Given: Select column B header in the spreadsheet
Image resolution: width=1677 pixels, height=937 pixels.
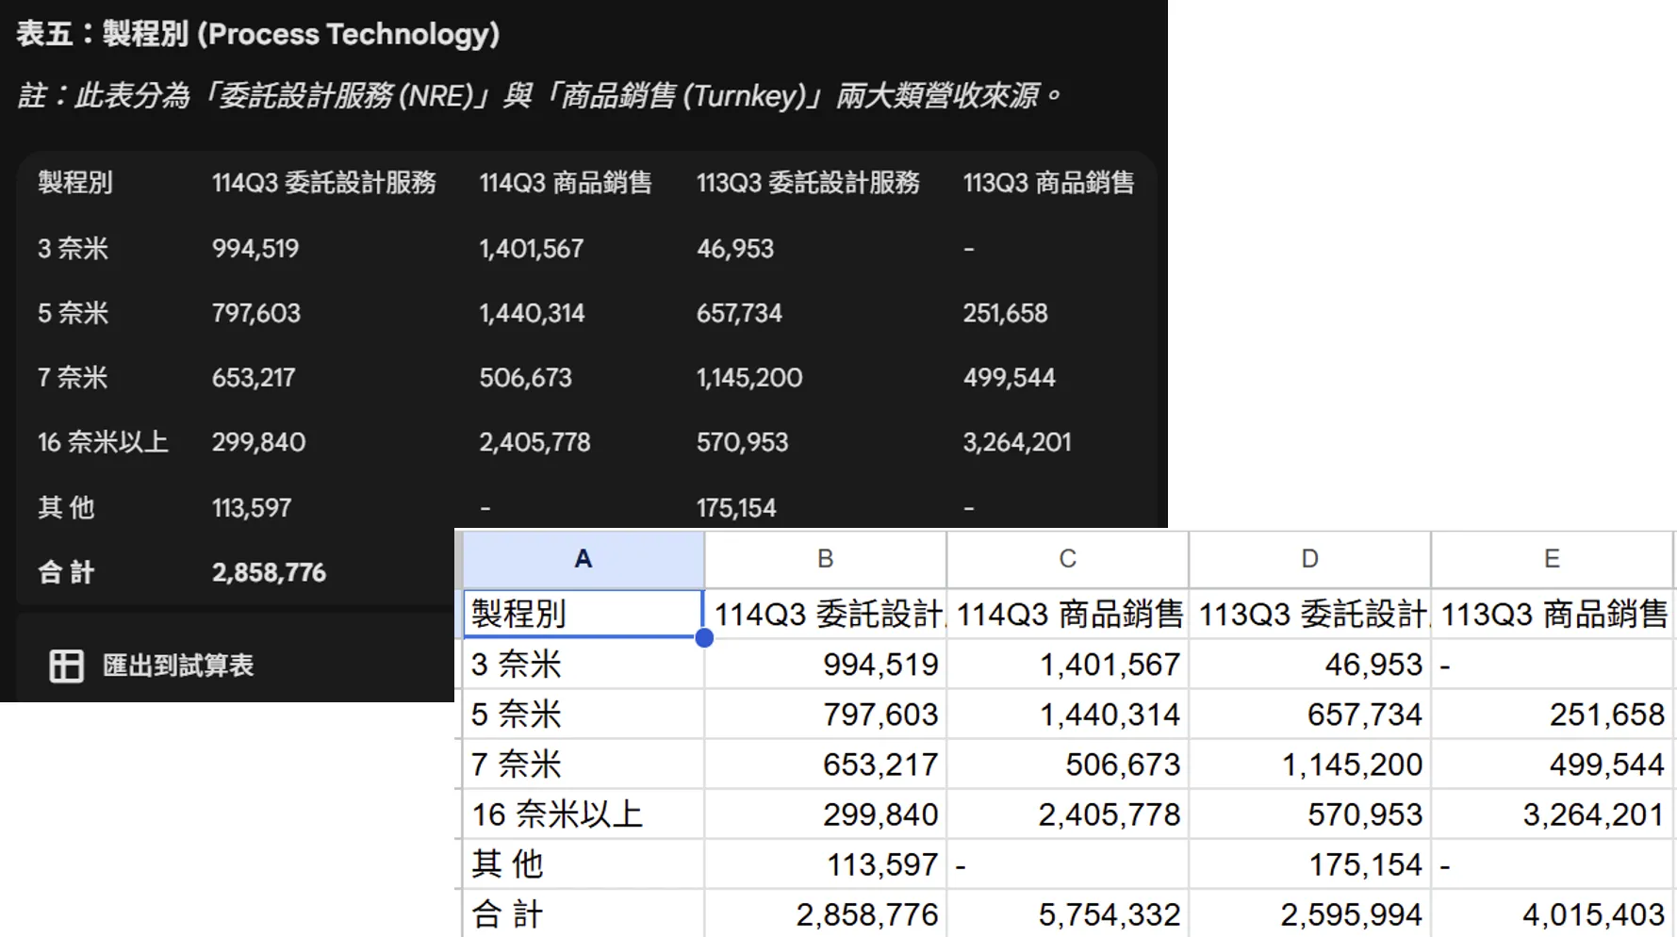Looking at the screenshot, I should tap(825, 559).
